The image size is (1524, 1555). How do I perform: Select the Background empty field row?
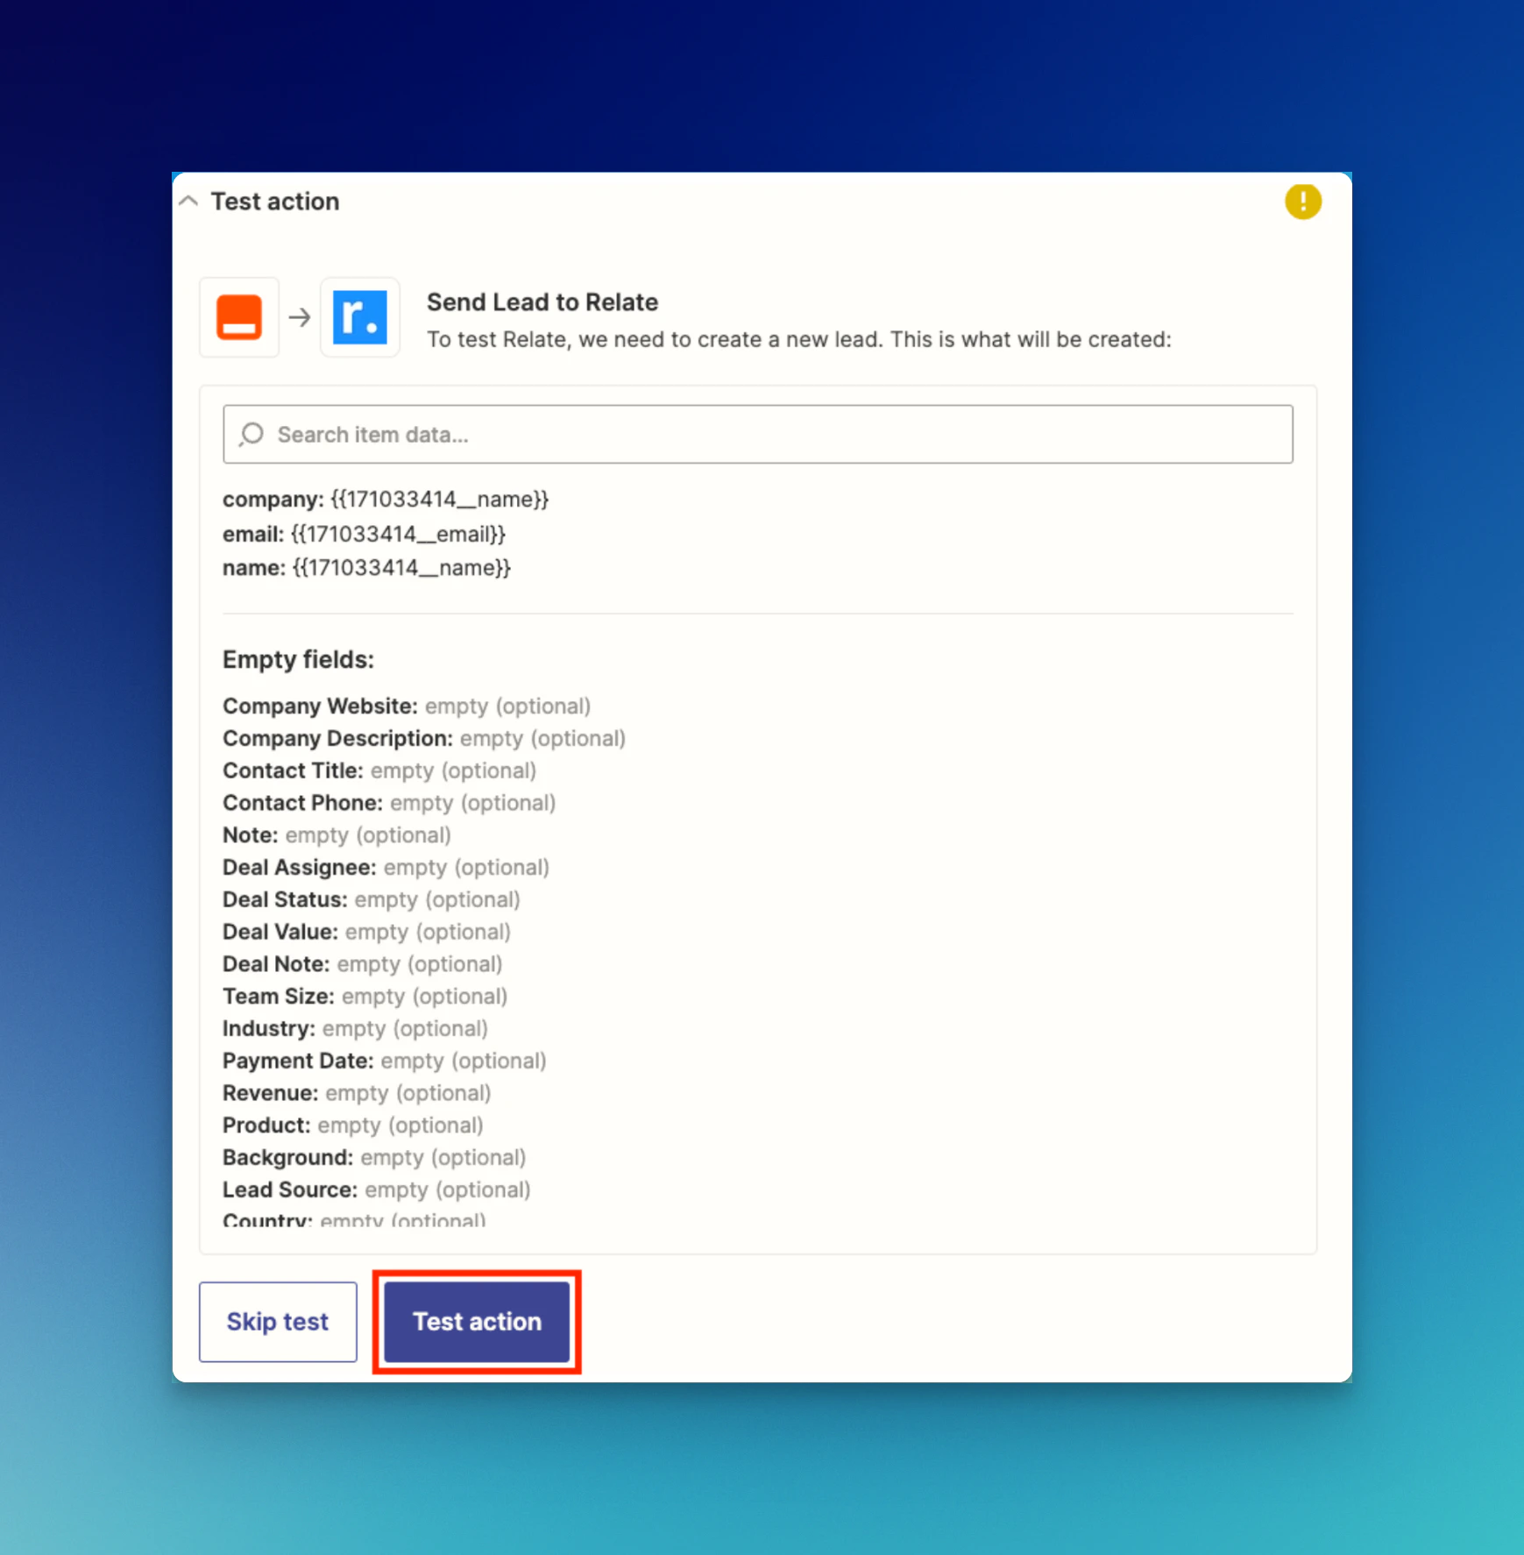[x=374, y=1158]
